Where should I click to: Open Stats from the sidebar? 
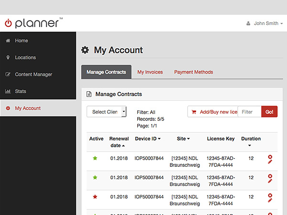coord(21,91)
